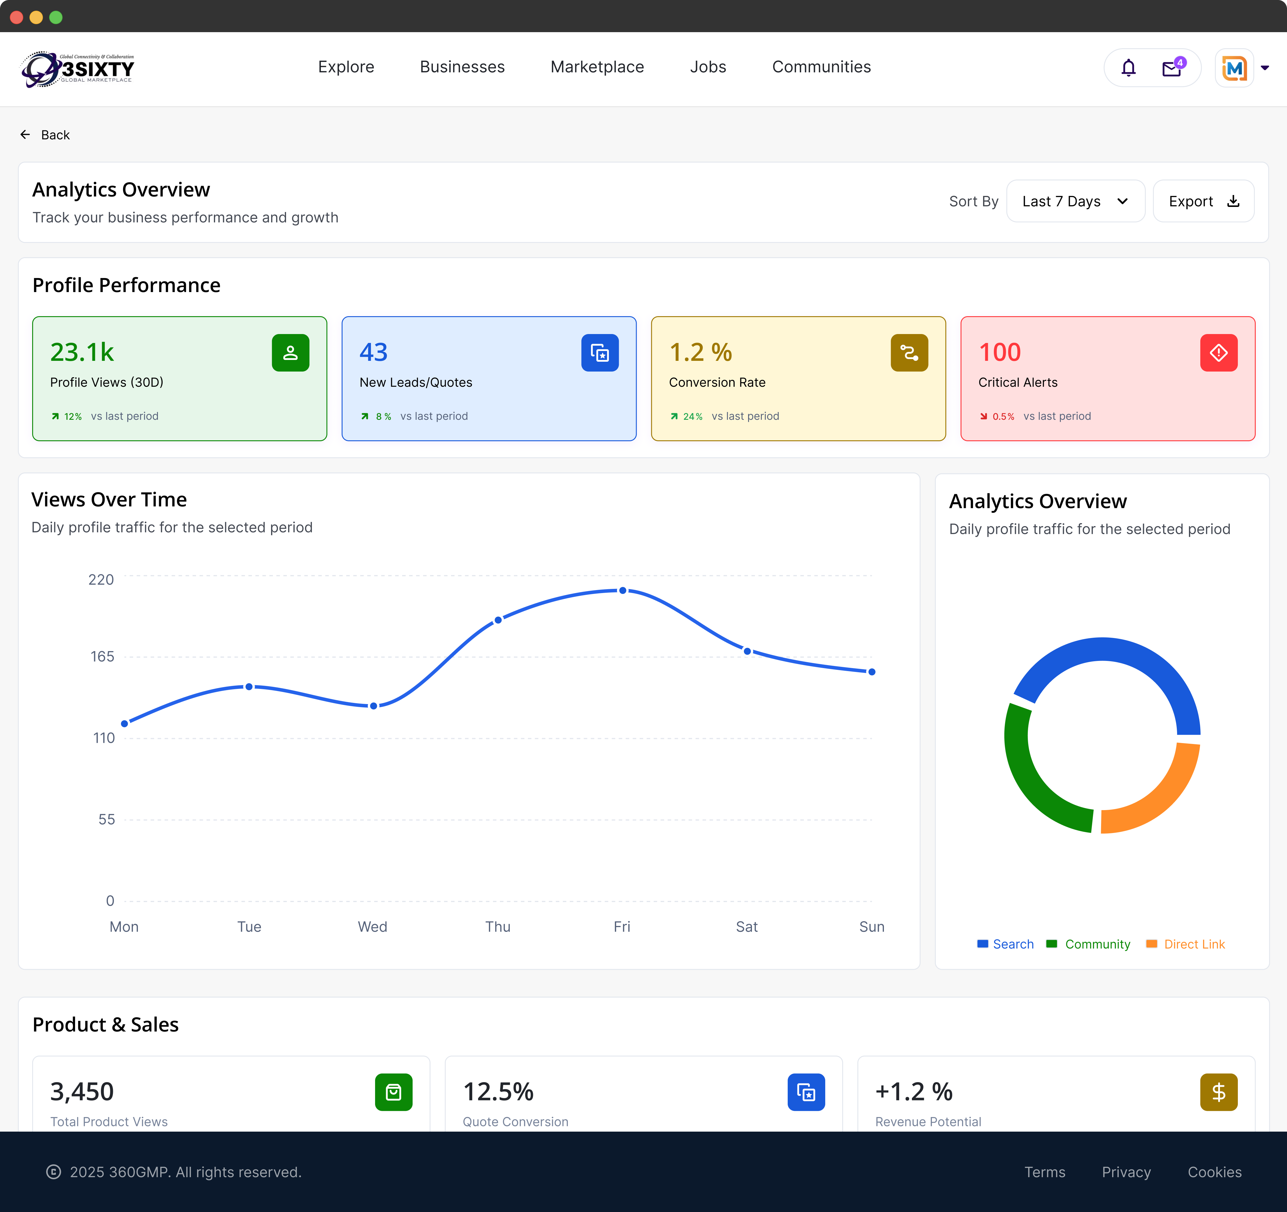The image size is (1287, 1212).
Task: Click the user avatar logo
Action: pos(1234,68)
